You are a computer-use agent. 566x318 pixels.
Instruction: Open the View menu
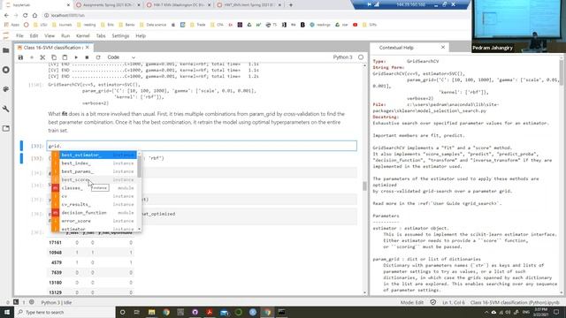pos(50,35)
